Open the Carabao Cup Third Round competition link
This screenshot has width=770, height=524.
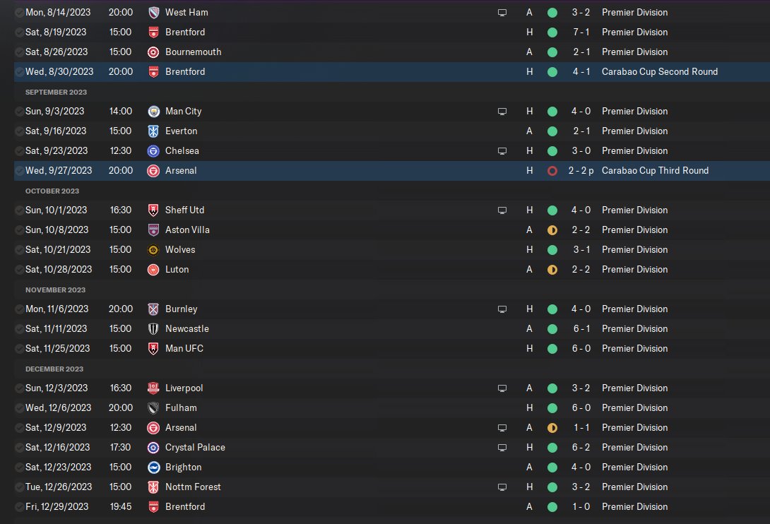(x=655, y=170)
